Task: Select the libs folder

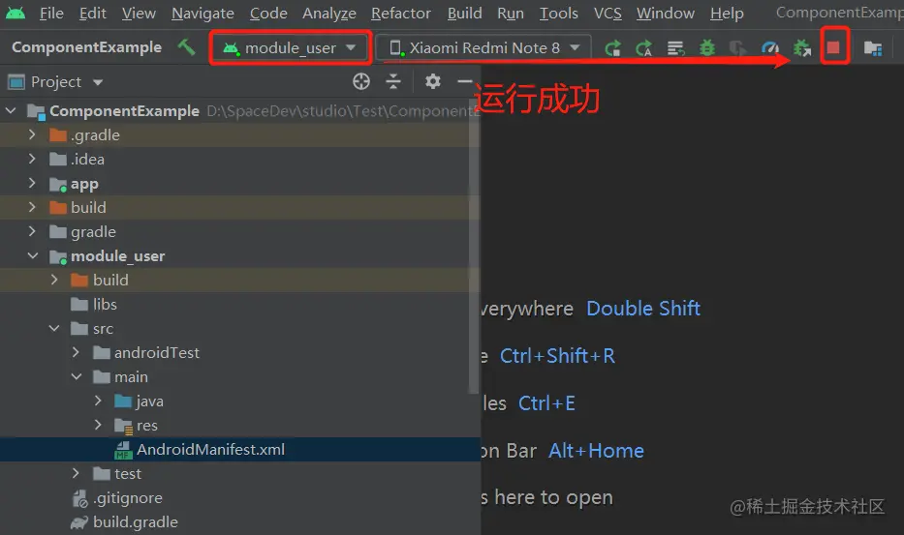Action: (239, 304)
